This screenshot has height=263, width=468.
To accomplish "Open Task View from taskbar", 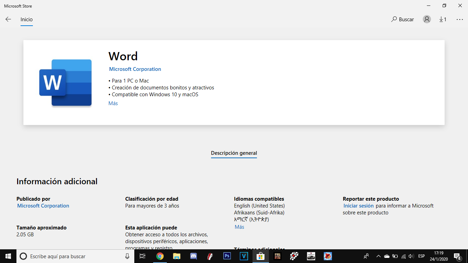I will [x=143, y=256].
